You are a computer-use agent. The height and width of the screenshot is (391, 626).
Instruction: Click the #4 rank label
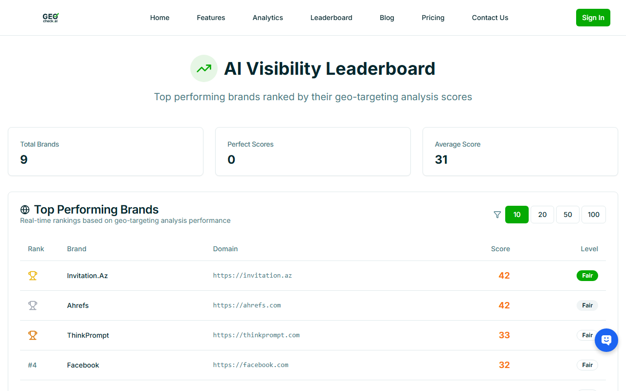coord(32,365)
